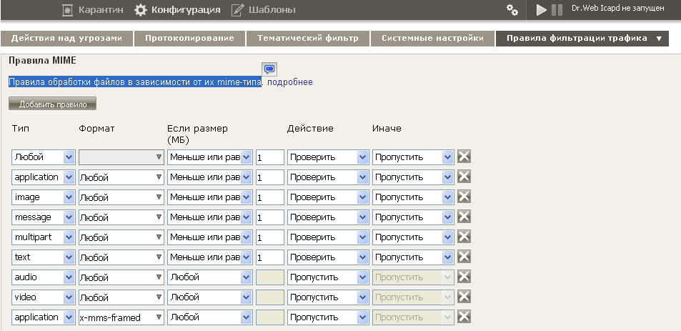Open the Шаблоны section
This screenshot has height=331, width=681.
click(263, 9)
